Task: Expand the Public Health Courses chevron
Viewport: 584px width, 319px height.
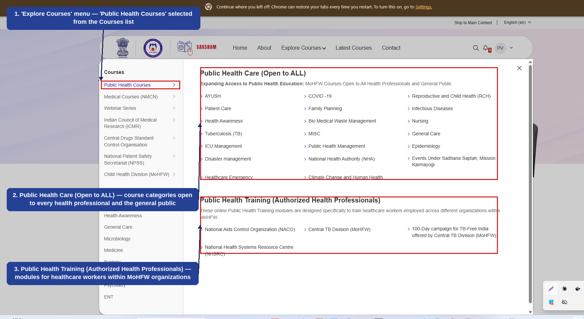Action: pyautogui.click(x=174, y=85)
